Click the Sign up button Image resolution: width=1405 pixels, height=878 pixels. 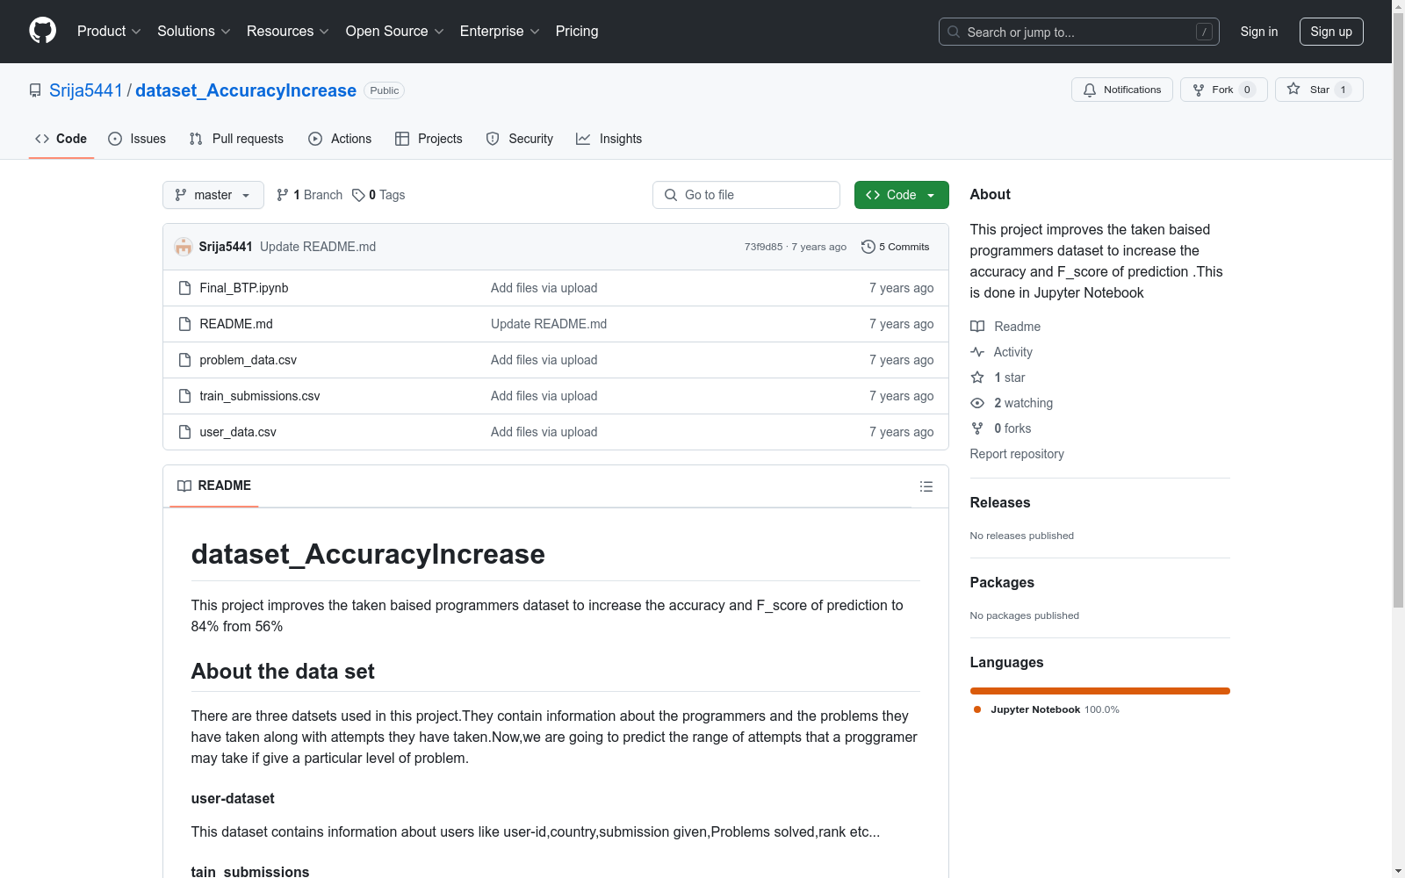pyautogui.click(x=1331, y=32)
